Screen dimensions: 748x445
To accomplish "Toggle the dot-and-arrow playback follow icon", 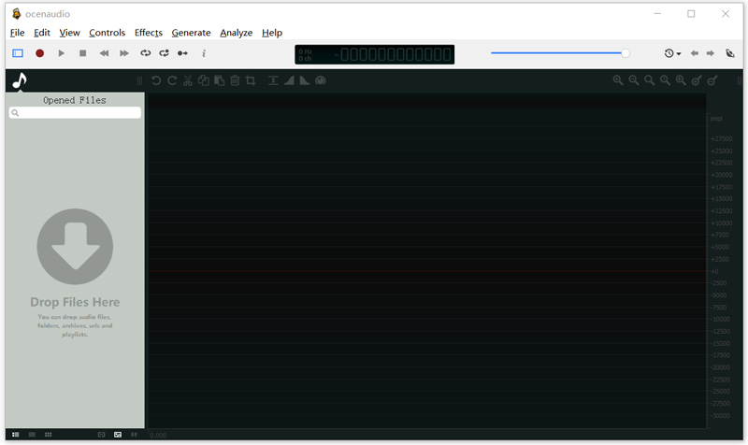I will tap(182, 53).
